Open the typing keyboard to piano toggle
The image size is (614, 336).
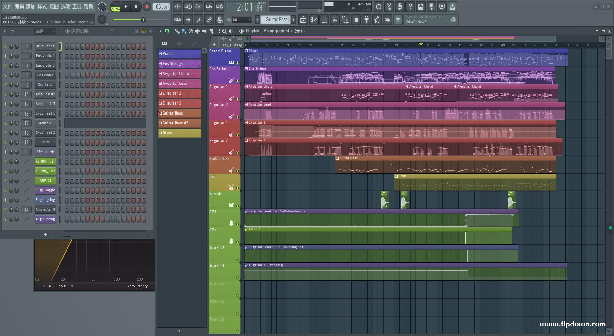[177, 20]
